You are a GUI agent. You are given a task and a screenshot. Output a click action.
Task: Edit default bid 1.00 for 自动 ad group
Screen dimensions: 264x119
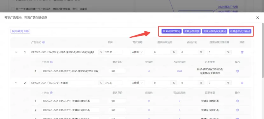pyautogui.click(x=117, y=71)
